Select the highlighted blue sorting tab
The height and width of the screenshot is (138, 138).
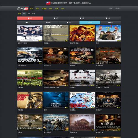(90, 22)
